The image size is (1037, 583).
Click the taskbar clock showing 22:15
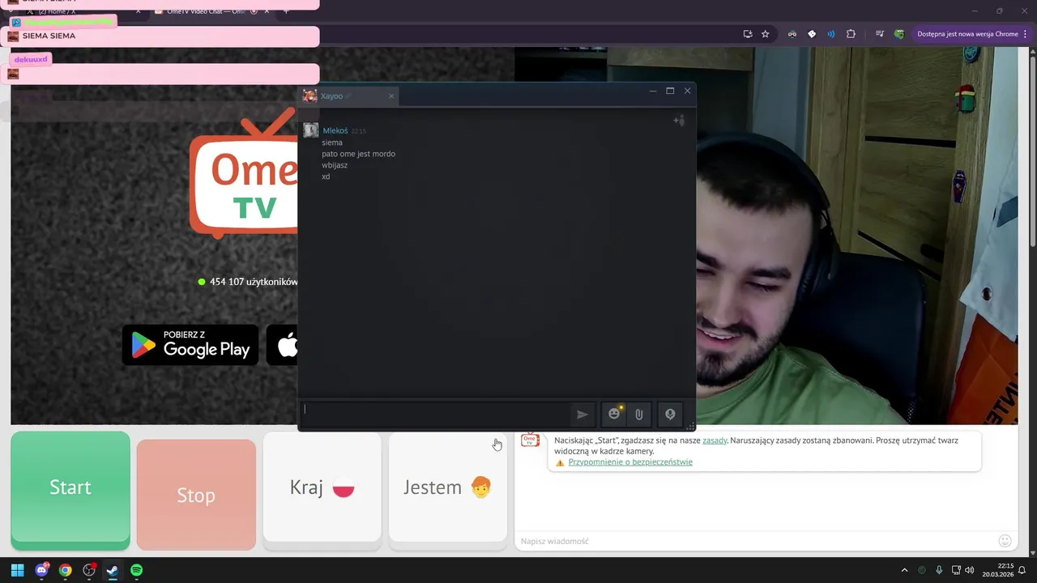coord(998,570)
